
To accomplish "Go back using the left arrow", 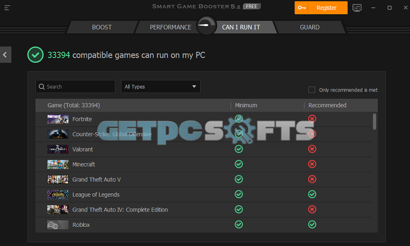I will click(5, 55).
